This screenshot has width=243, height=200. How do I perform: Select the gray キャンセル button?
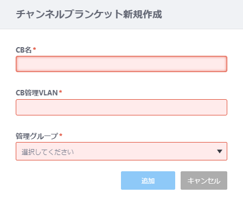[204, 180]
